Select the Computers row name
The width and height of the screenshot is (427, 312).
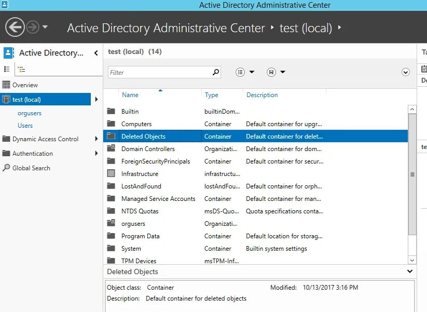pos(136,124)
